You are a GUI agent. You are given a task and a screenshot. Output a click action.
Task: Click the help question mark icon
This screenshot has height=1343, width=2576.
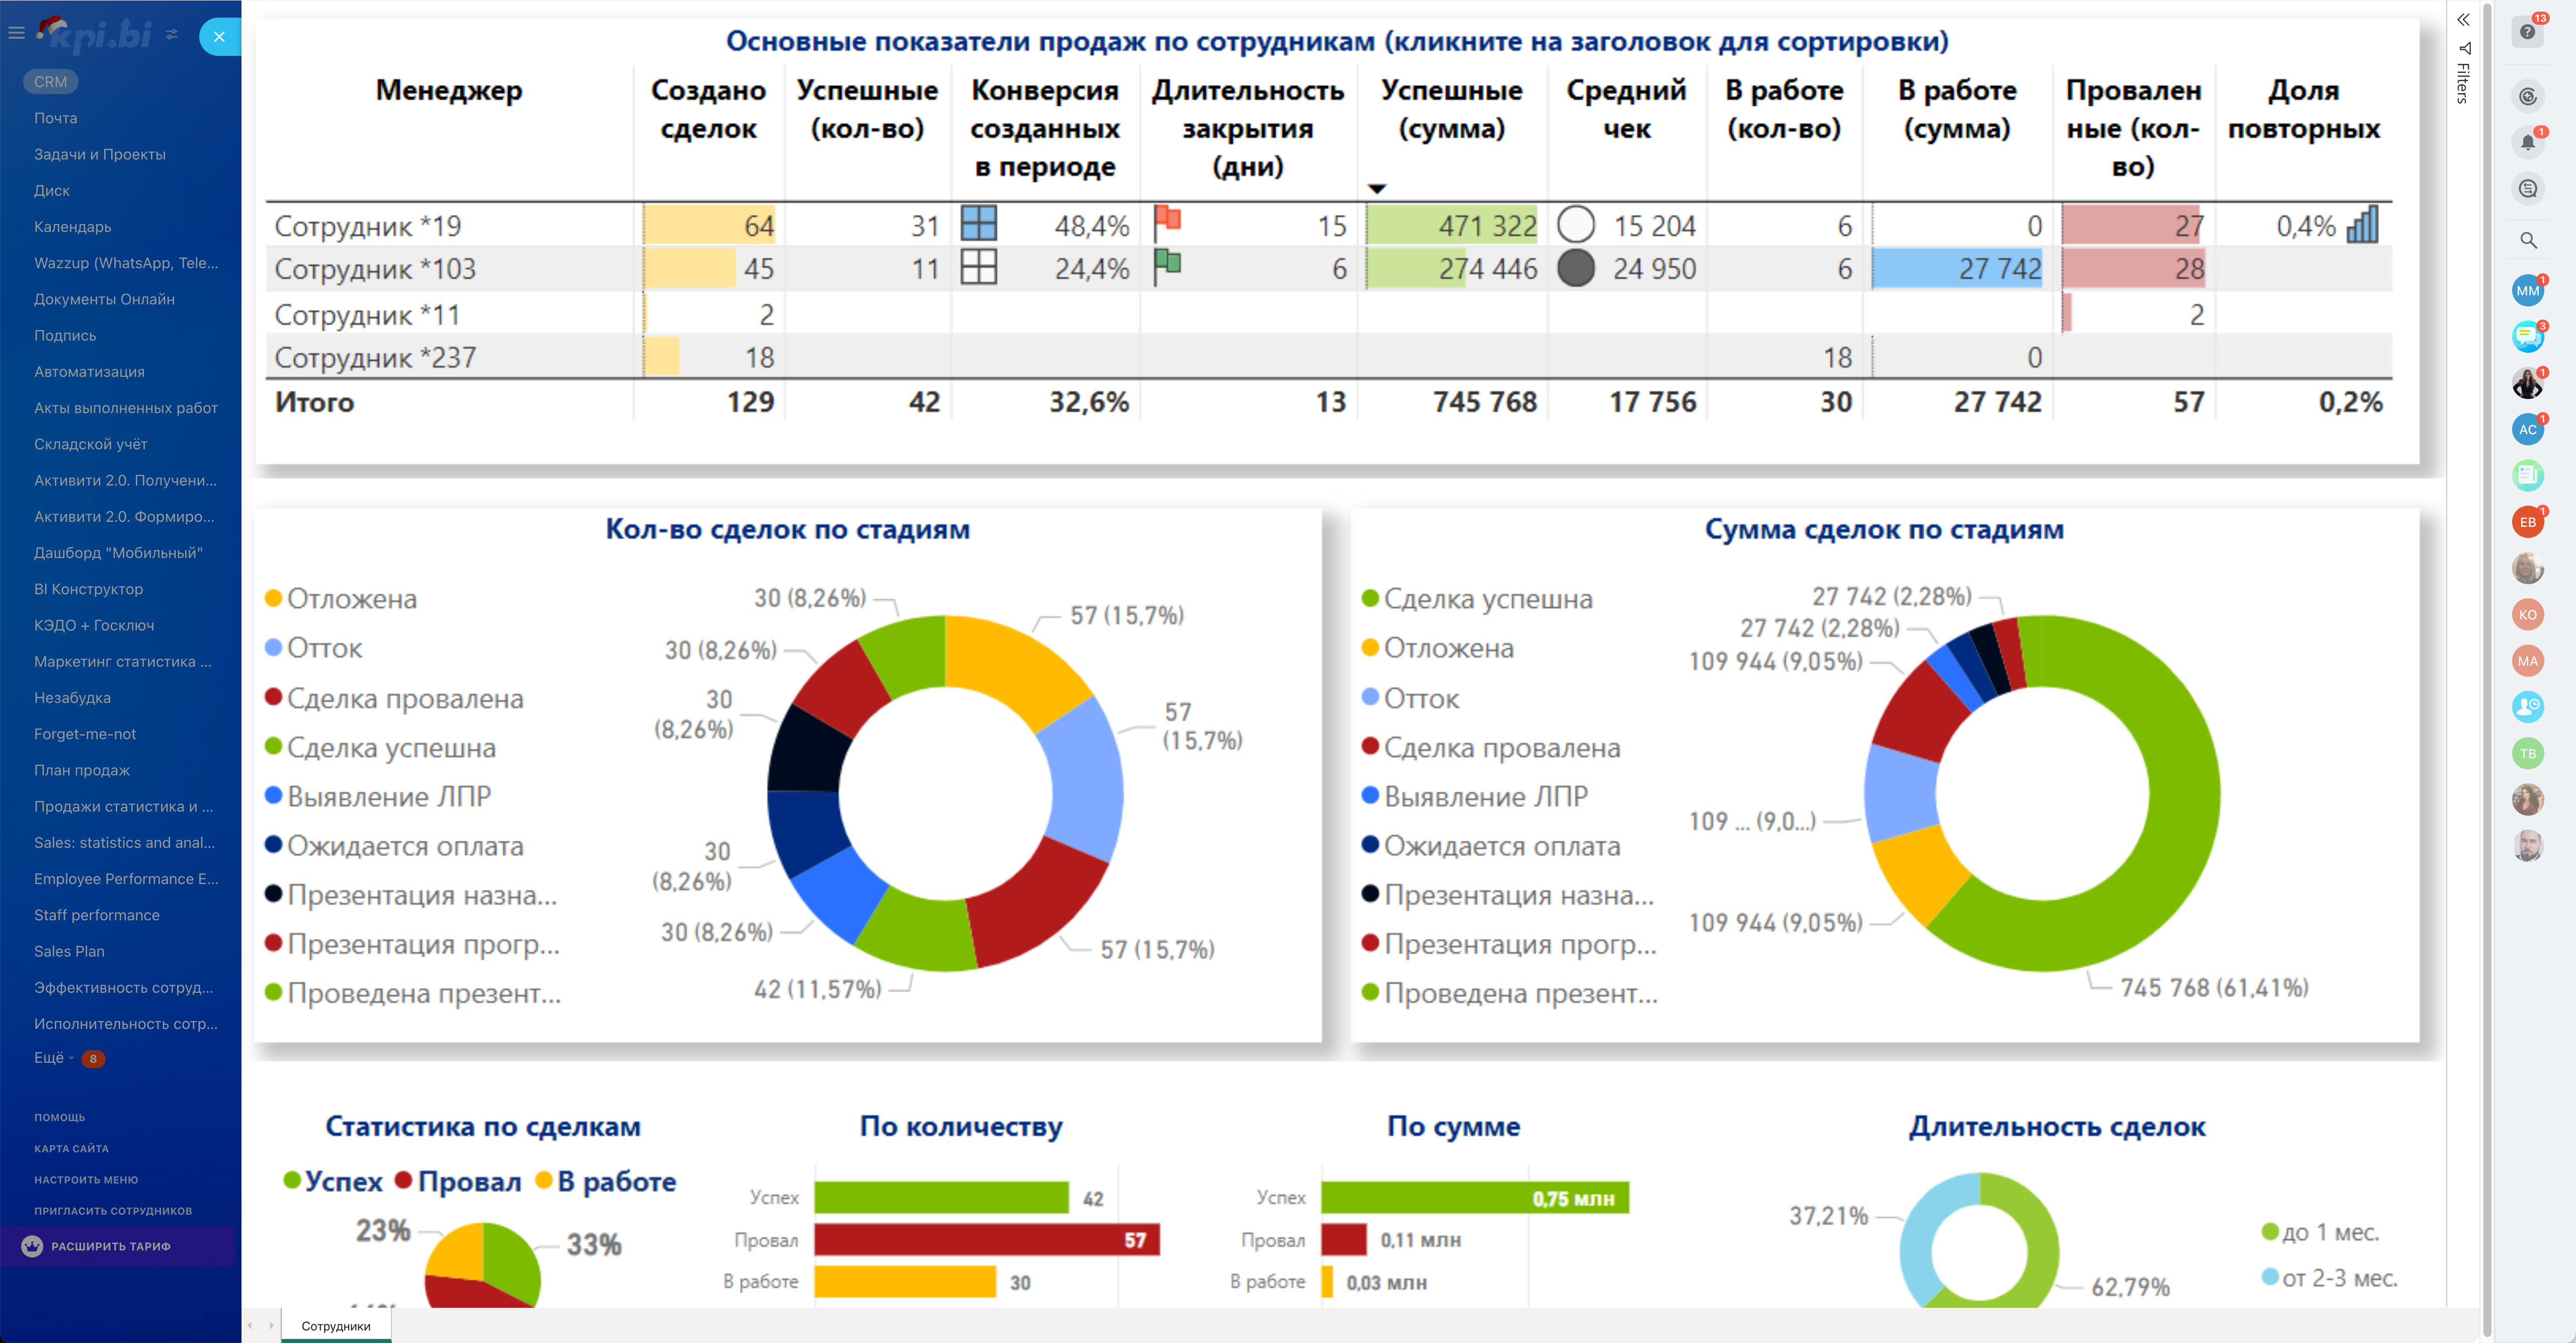[x=2527, y=32]
